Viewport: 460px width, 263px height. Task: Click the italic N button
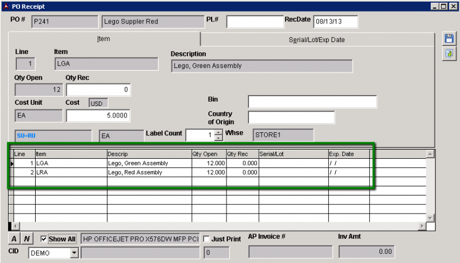point(27,239)
